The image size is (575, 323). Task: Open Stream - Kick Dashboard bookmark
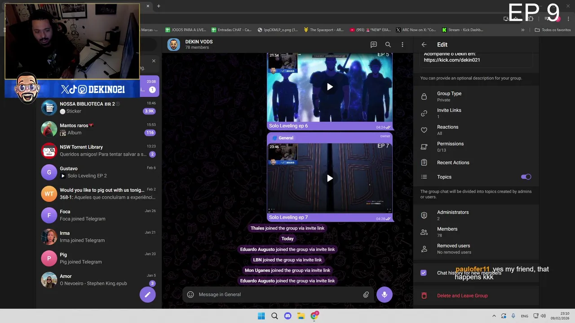[462, 30]
